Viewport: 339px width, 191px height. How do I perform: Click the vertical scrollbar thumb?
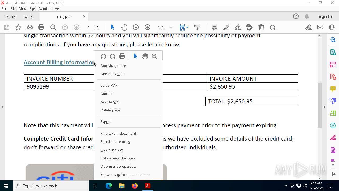click(x=319, y=105)
